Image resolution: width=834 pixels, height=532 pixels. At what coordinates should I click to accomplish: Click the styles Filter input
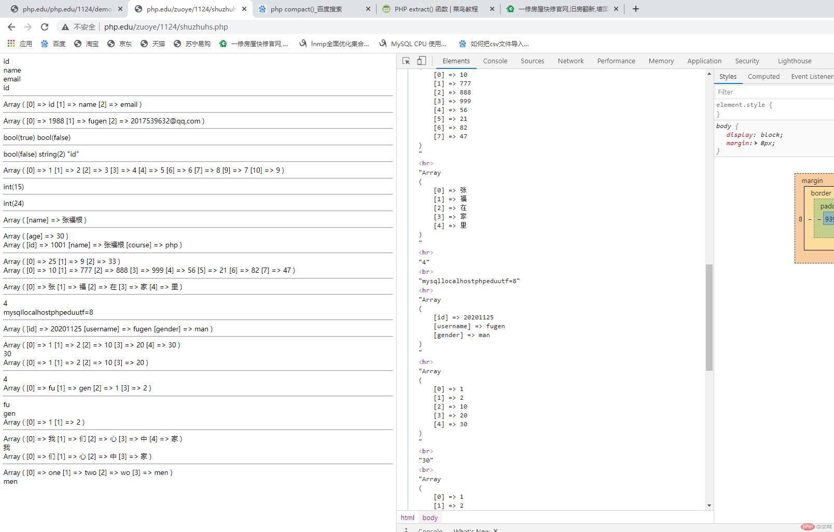click(x=773, y=92)
